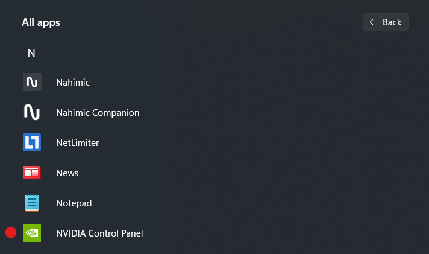Start Notepad by clicking its name

(x=74, y=203)
